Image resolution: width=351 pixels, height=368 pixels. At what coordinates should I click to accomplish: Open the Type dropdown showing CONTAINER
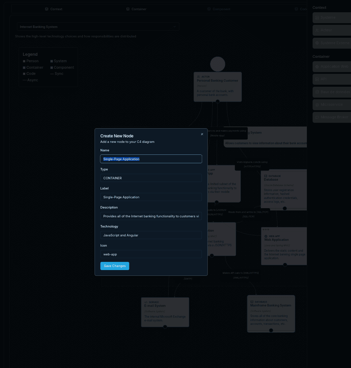click(151, 178)
